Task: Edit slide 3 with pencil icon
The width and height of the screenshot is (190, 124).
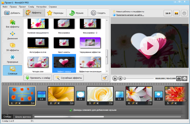Action: point(94,103)
